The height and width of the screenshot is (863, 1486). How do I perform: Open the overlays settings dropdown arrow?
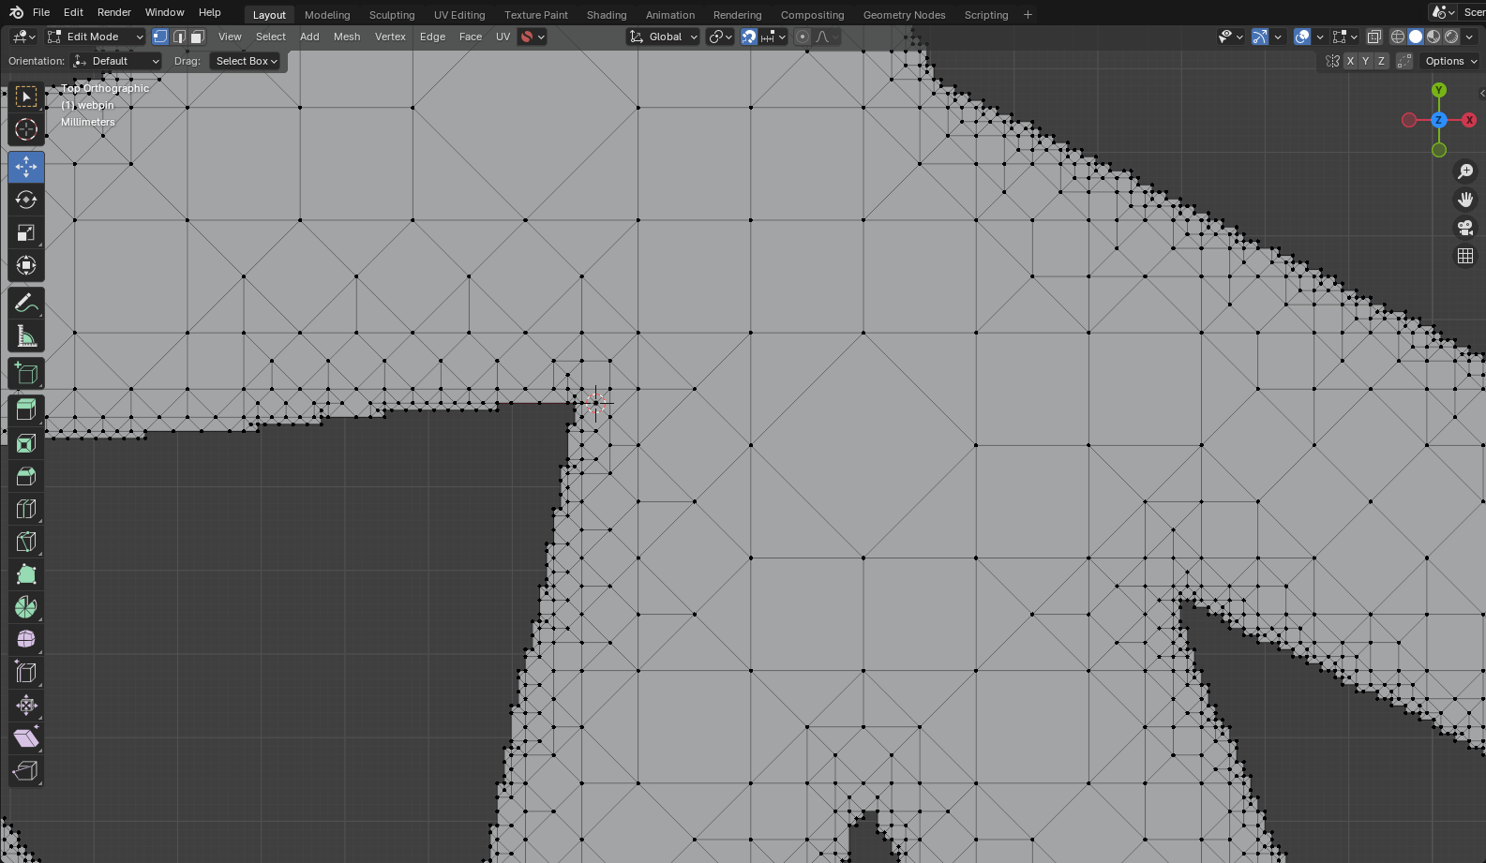(1320, 37)
